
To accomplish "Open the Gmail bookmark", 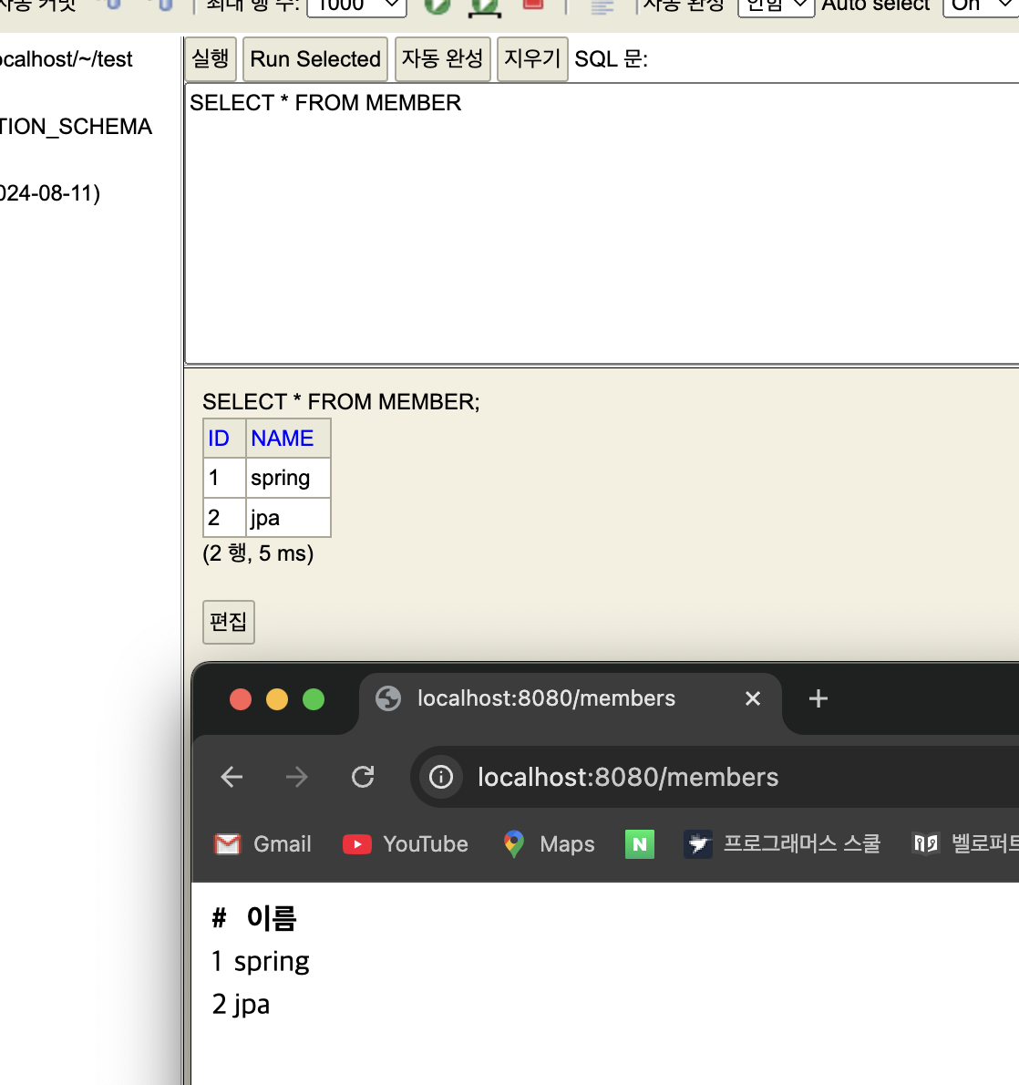I will click(262, 844).
